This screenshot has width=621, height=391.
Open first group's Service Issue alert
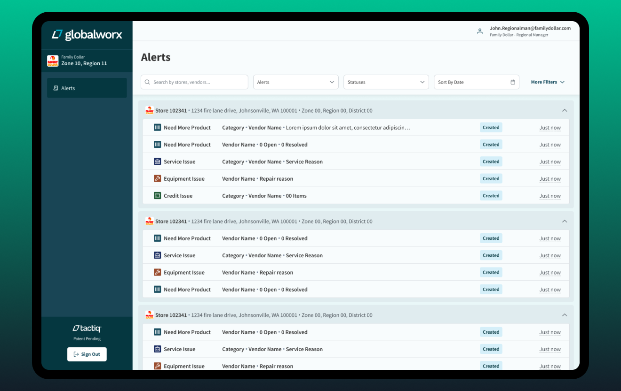[356, 161]
